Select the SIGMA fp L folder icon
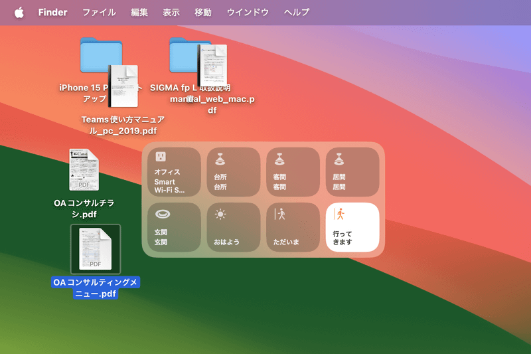This screenshot has height=354, width=531. [185, 55]
